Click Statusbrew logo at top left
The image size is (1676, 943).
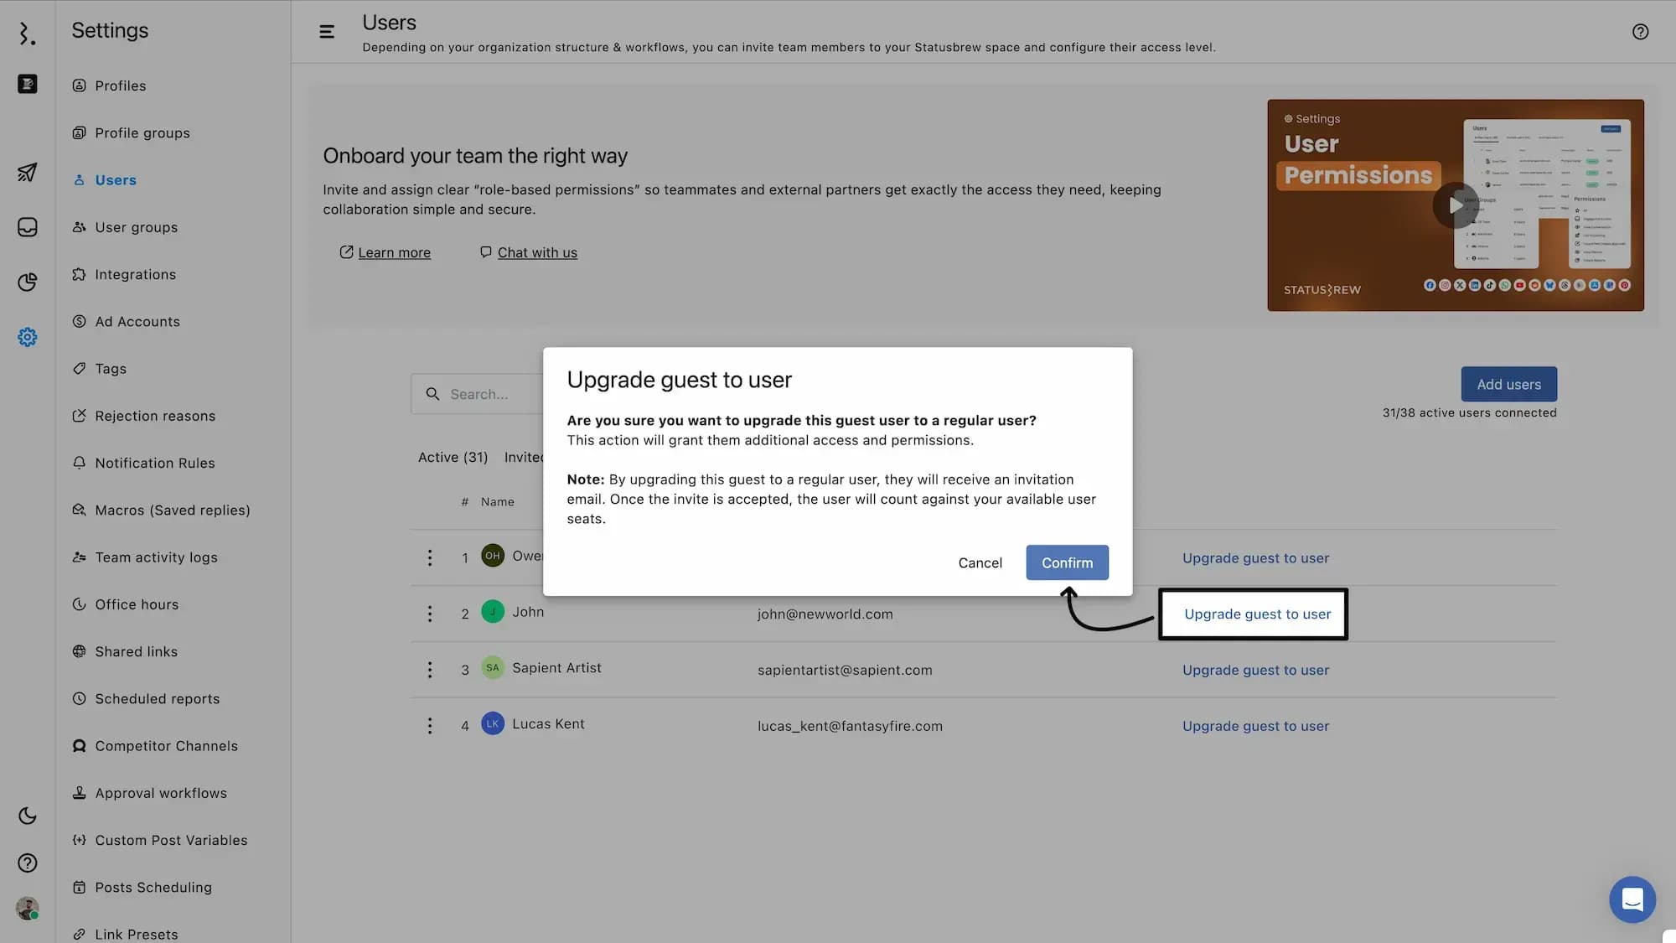tap(27, 34)
